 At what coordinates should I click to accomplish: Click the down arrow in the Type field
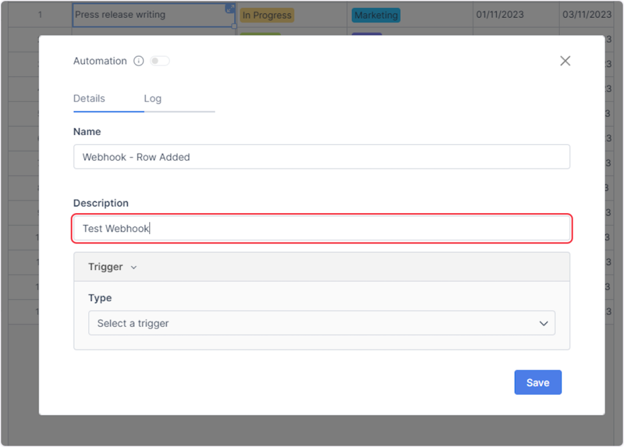[x=544, y=323]
